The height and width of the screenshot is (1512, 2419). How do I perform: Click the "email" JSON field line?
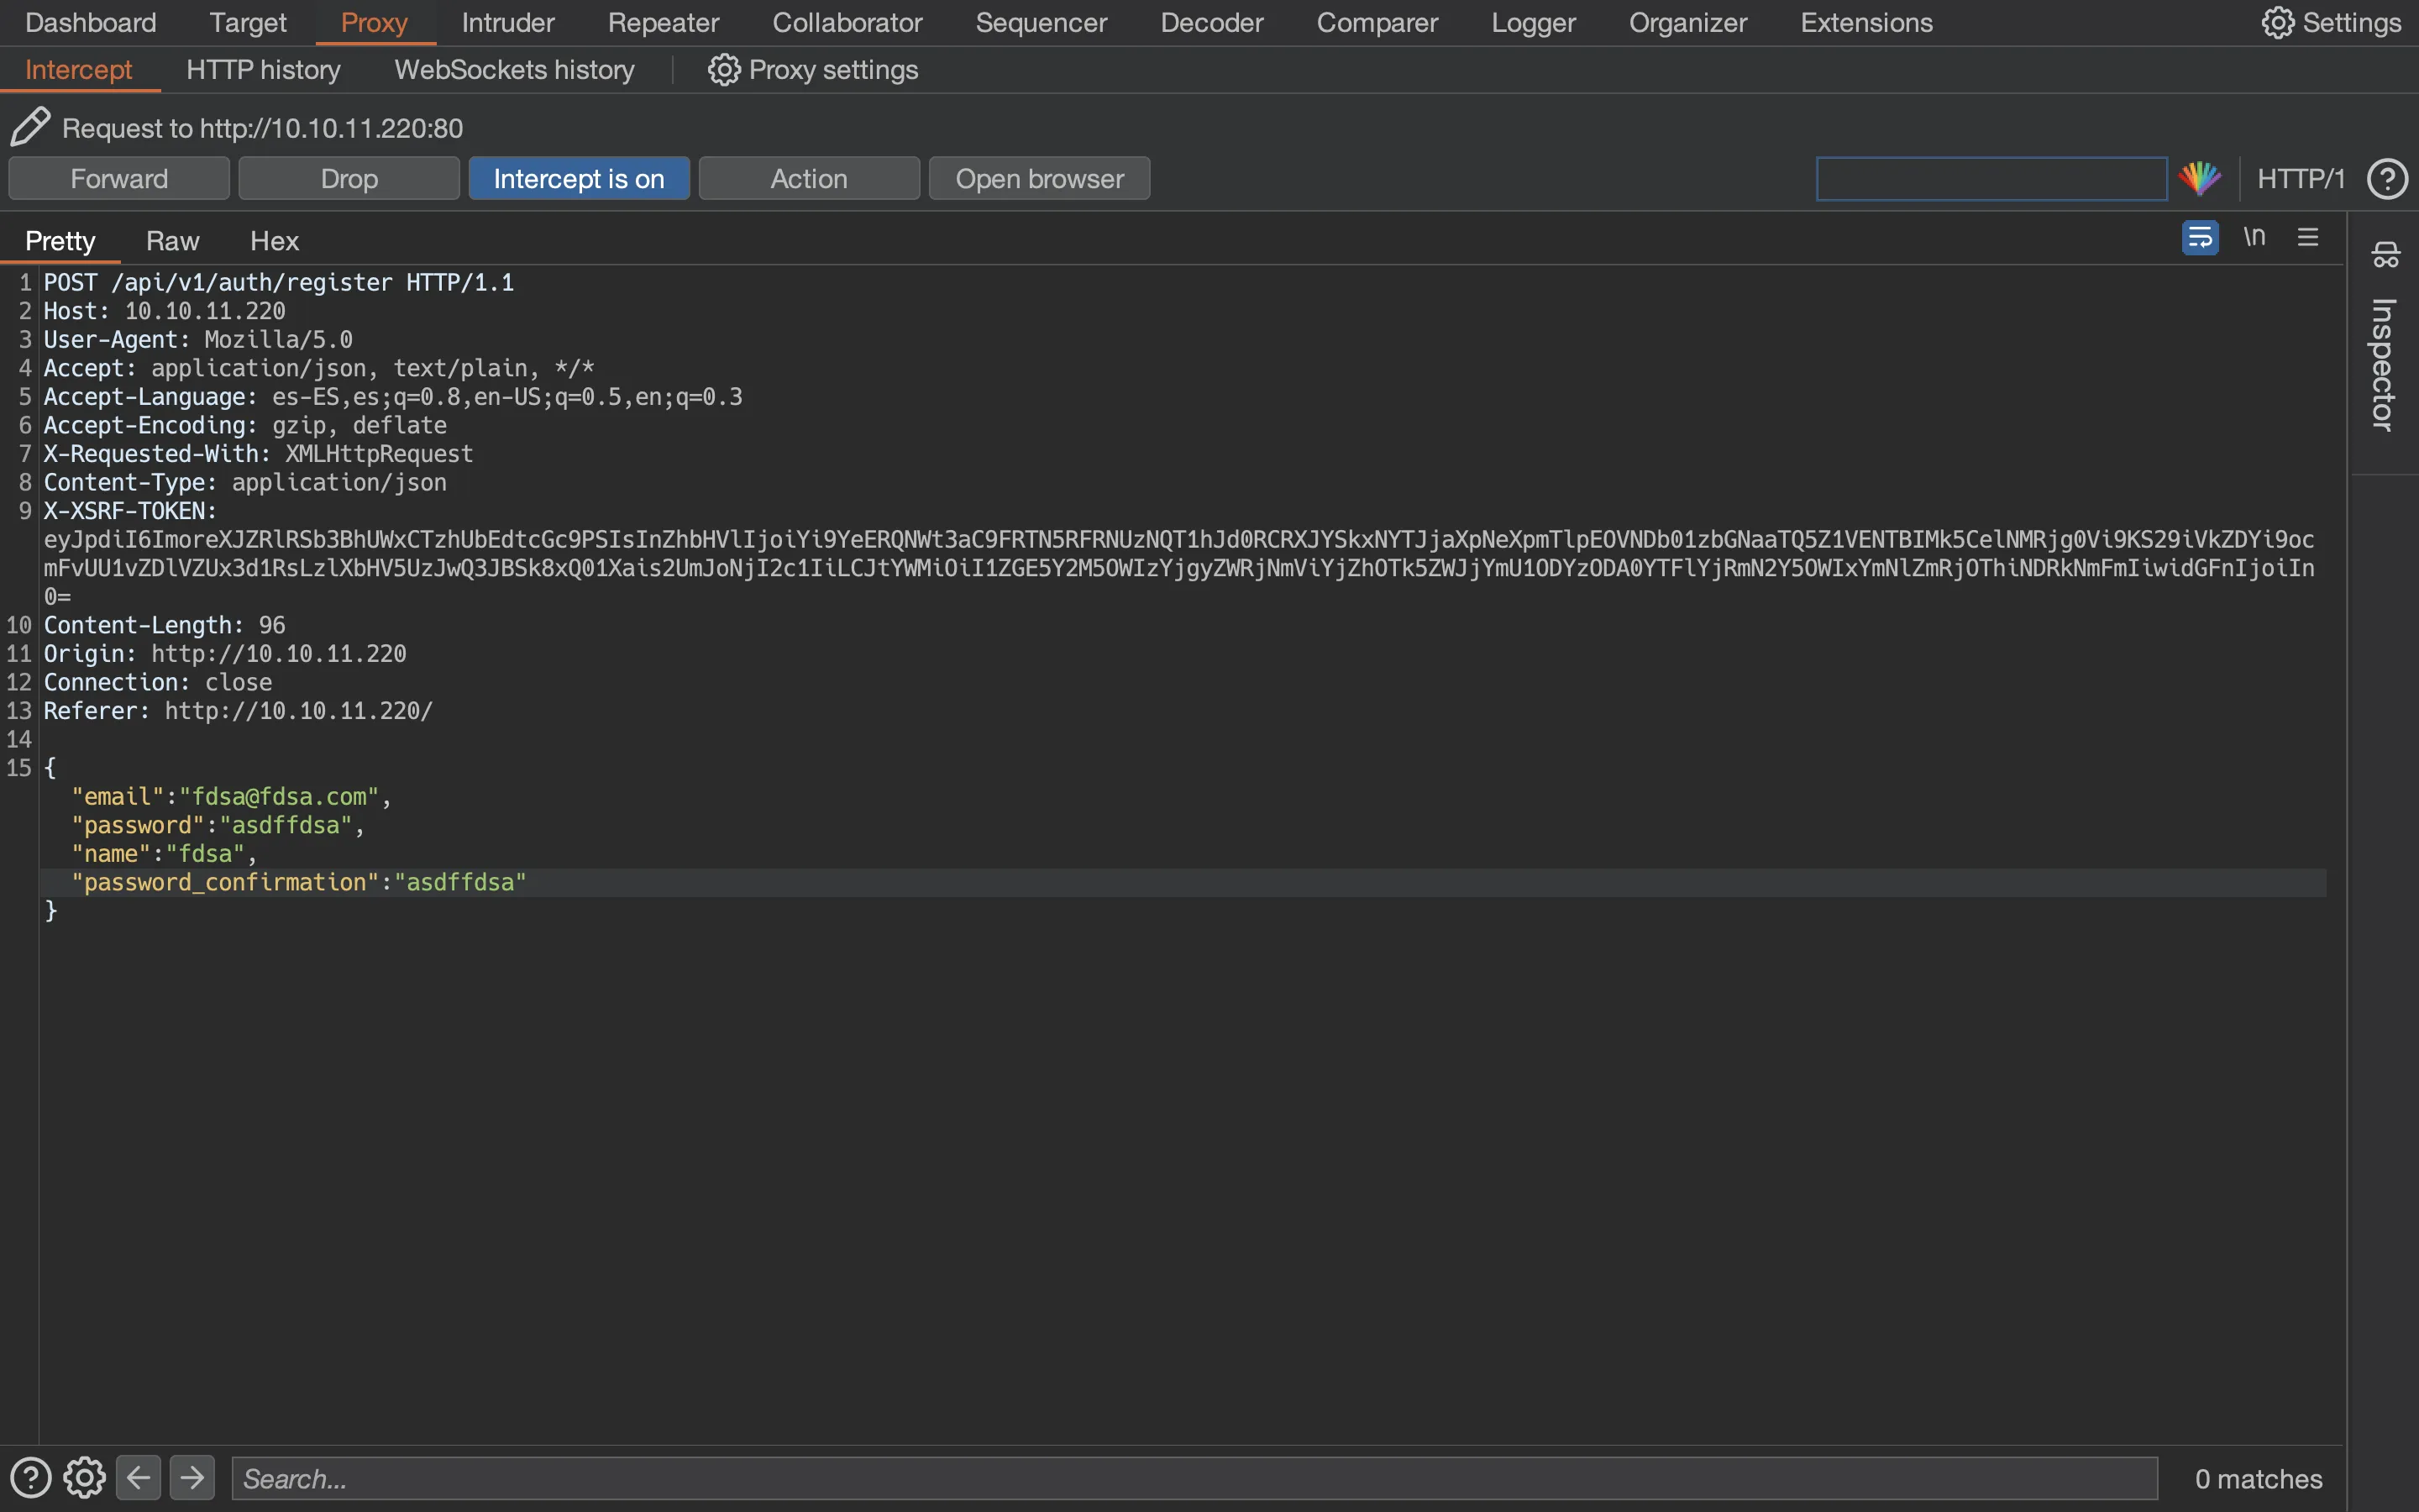(x=231, y=797)
